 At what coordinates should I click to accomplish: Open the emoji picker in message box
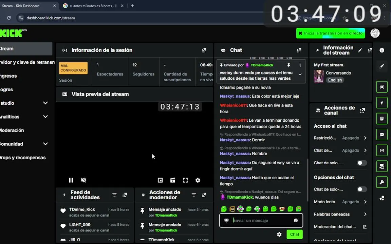coord(296,220)
